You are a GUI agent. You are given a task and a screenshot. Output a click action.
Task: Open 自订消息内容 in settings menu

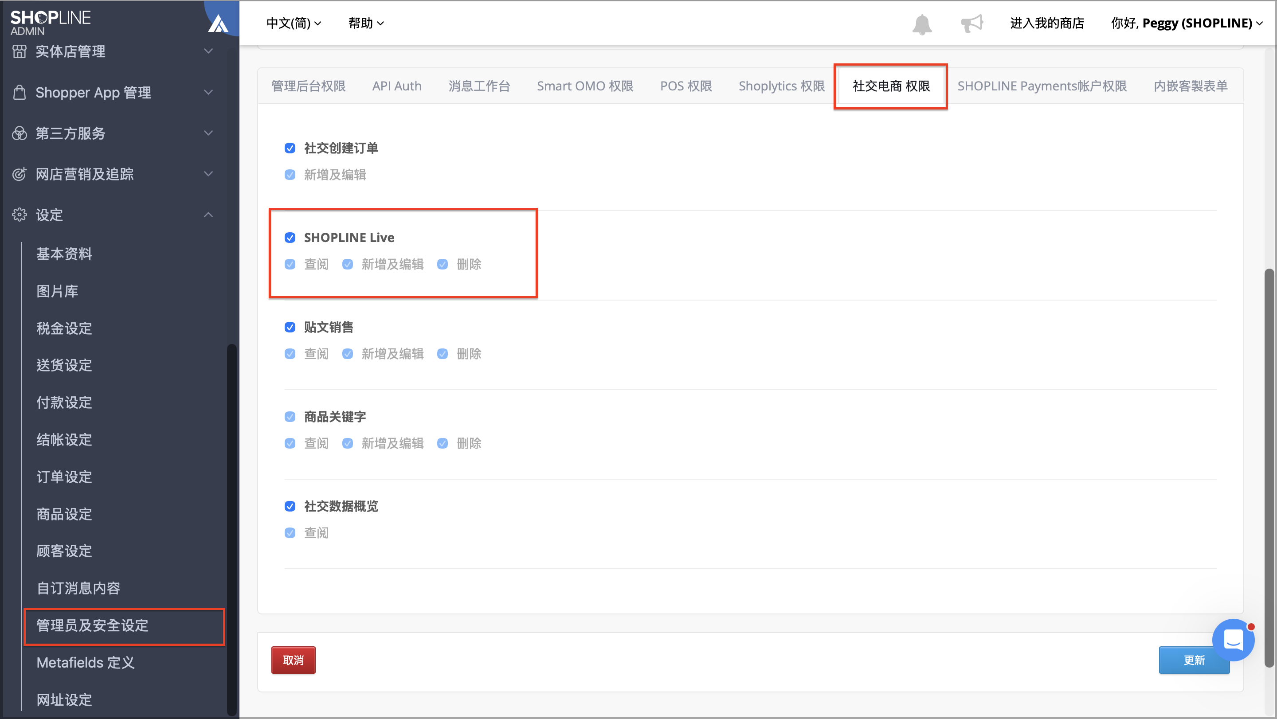(x=78, y=588)
